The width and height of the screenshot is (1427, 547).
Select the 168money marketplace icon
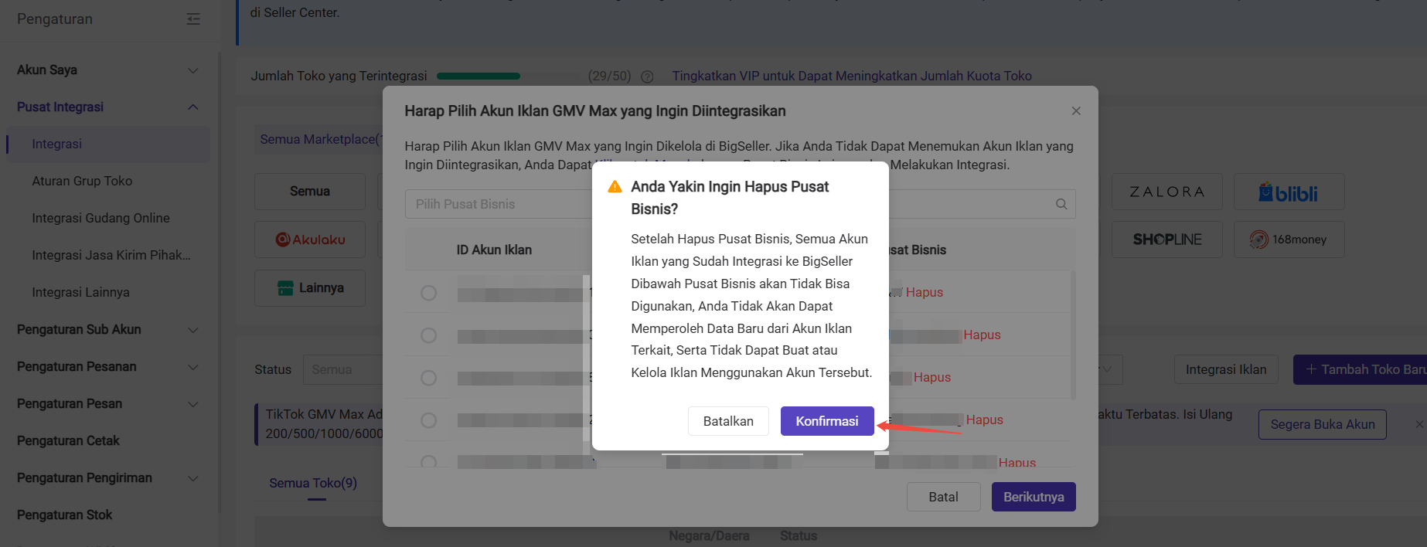pos(1288,240)
